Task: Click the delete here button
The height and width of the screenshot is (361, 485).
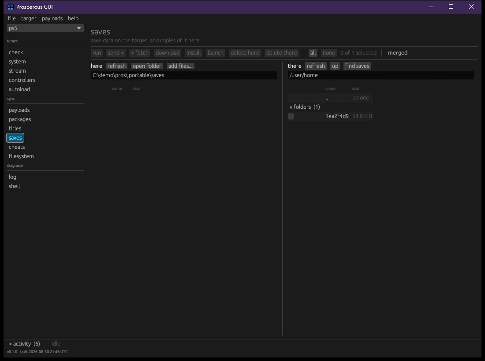Action: point(245,53)
